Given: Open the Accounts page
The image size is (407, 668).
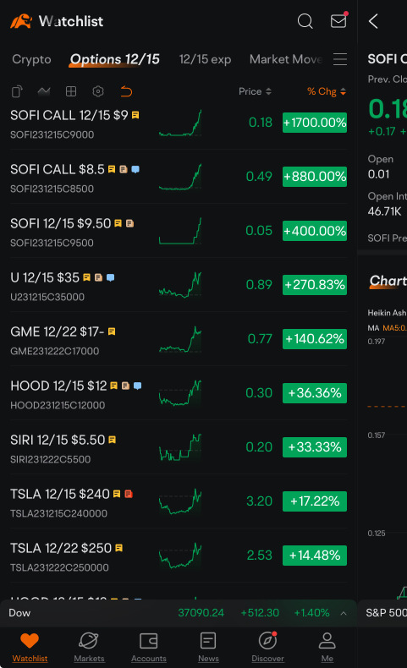Looking at the screenshot, I should tap(149, 647).
